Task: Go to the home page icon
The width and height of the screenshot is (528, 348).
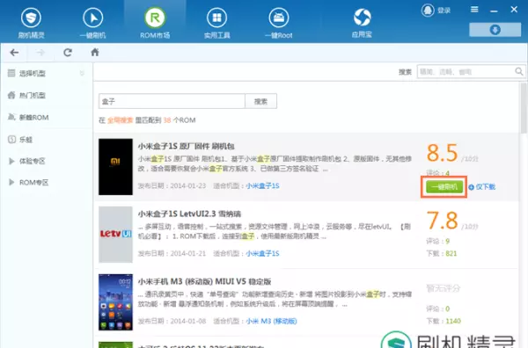Action: (95, 52)
